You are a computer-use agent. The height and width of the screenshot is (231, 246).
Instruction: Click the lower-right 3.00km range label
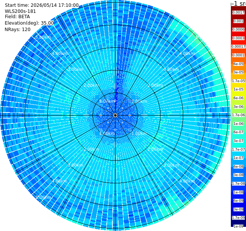click(171, 165)
